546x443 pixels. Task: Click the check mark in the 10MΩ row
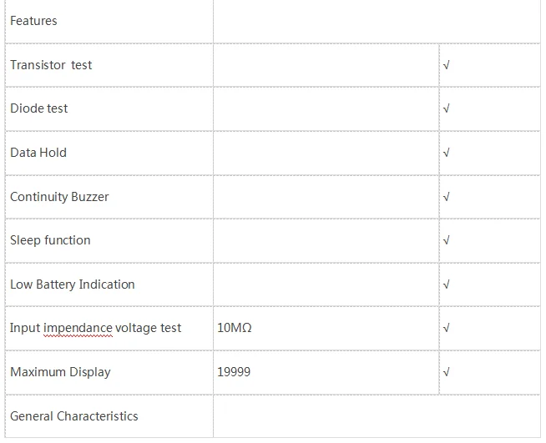pyautogui.click(x=447, y=328)
